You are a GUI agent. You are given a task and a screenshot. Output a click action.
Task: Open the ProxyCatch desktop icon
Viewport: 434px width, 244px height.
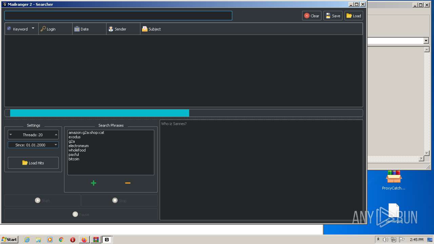pyautogui.click(x=394, y=180)
